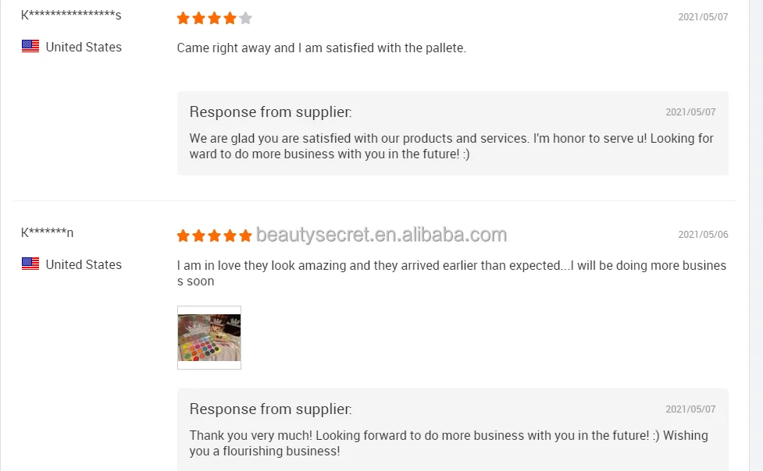The height and width of the screenshot is (471, 763).
Task: Click the 'Came right away' review text
Action: point(321,48)
